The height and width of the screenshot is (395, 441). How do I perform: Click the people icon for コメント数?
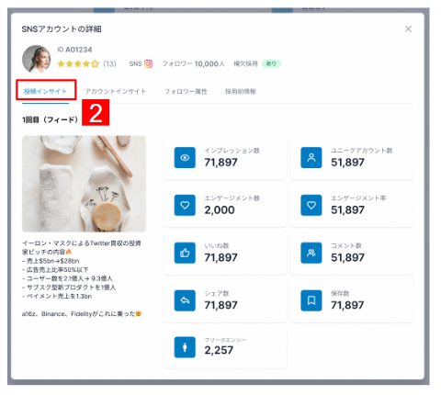(x=311, y=253)
